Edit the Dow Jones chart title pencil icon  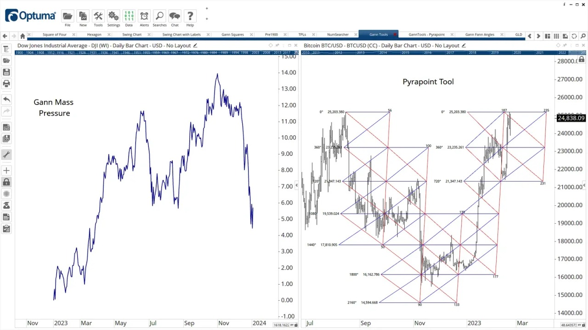click(x=195, y=45)
